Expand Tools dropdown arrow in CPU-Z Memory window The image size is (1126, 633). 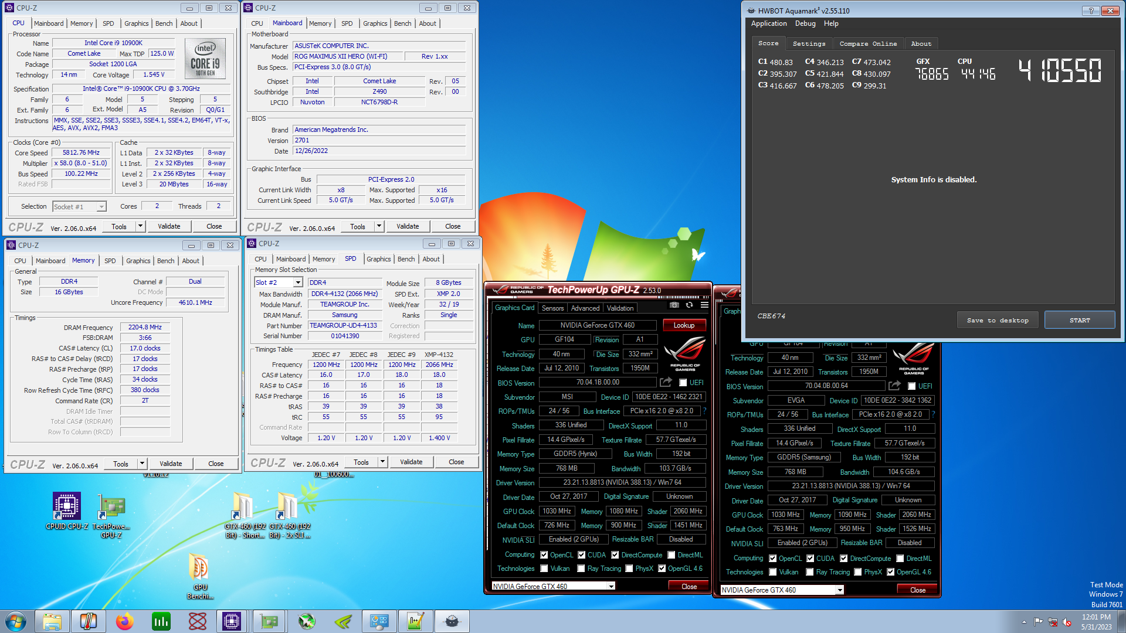pyautogui.click(x=142, y=464)
